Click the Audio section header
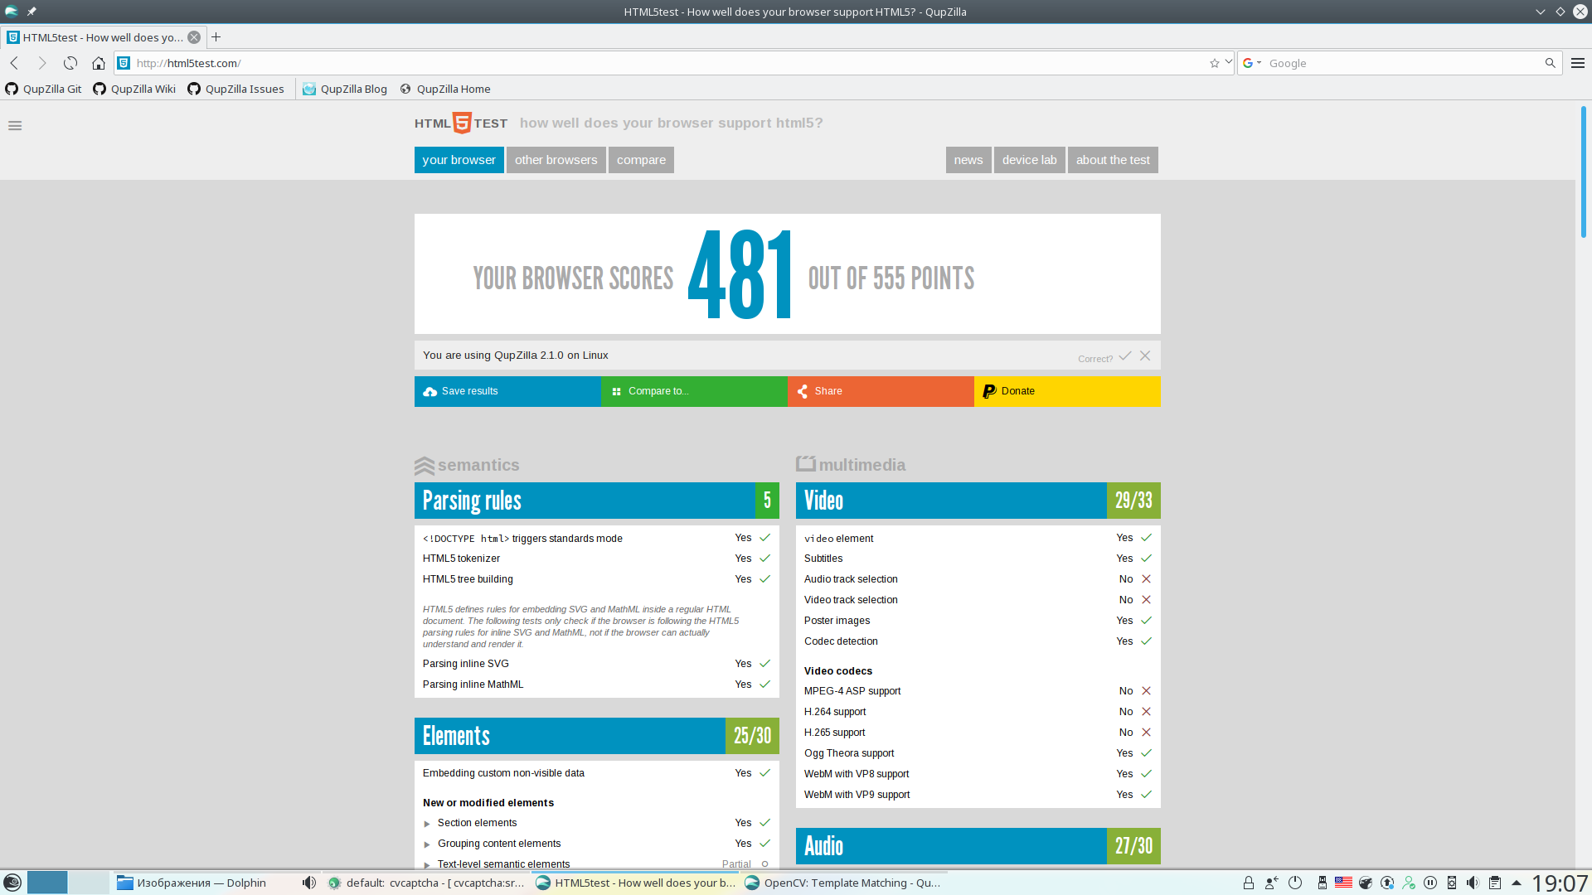The width and height of the screenshot is (1592, 895). [978, 846]
